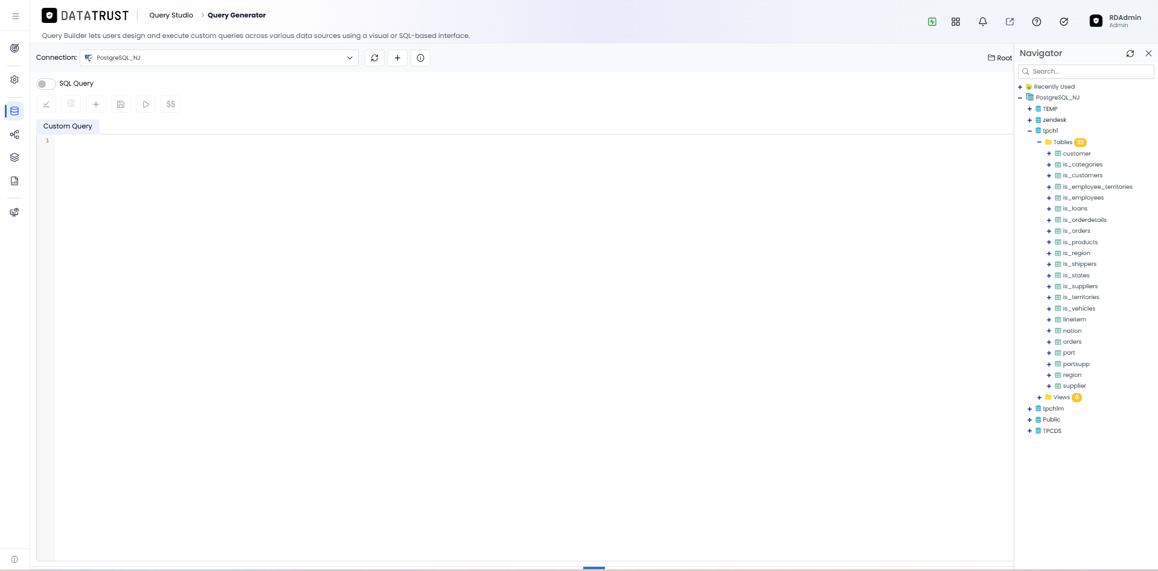
Task: Open the Connection dropdown PostgreSQL_NJ
Action: pyautogui.click(x=219, y=58)
